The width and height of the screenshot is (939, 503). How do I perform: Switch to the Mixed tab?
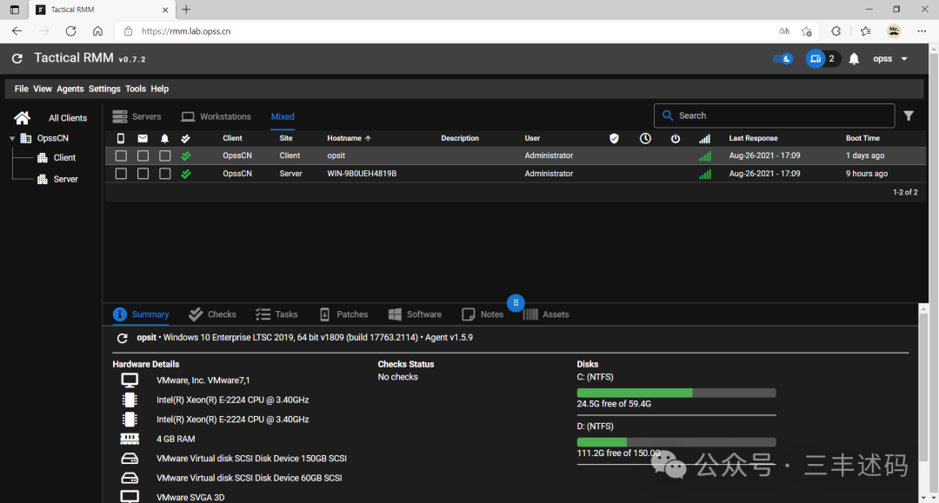[283, 116]
